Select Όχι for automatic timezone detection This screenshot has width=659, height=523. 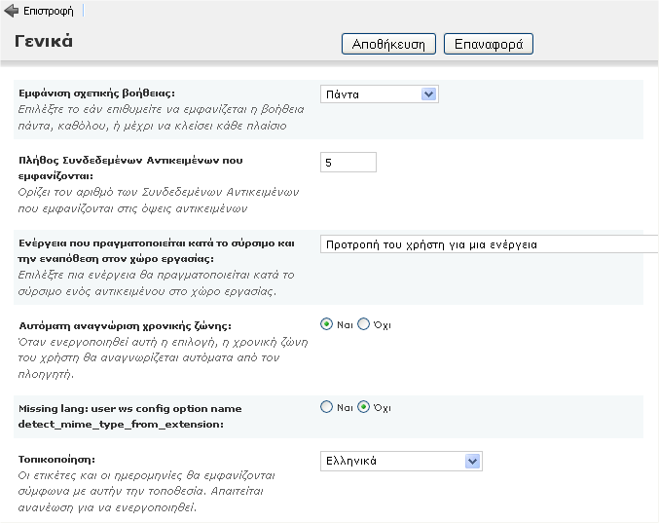[364, 324]
